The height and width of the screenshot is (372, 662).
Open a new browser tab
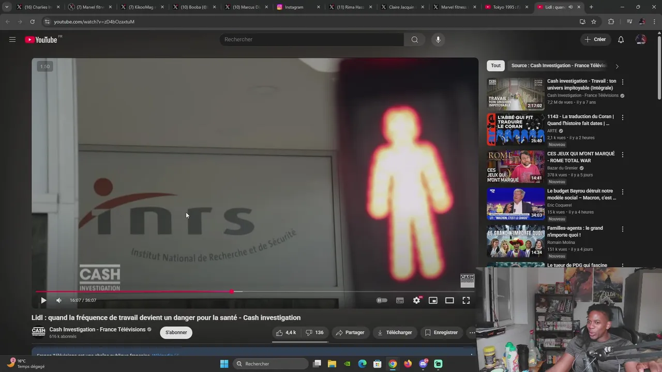pos(591,7)
